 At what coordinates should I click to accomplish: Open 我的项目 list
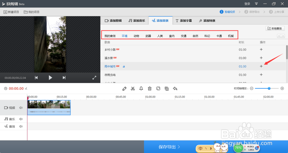32,12
